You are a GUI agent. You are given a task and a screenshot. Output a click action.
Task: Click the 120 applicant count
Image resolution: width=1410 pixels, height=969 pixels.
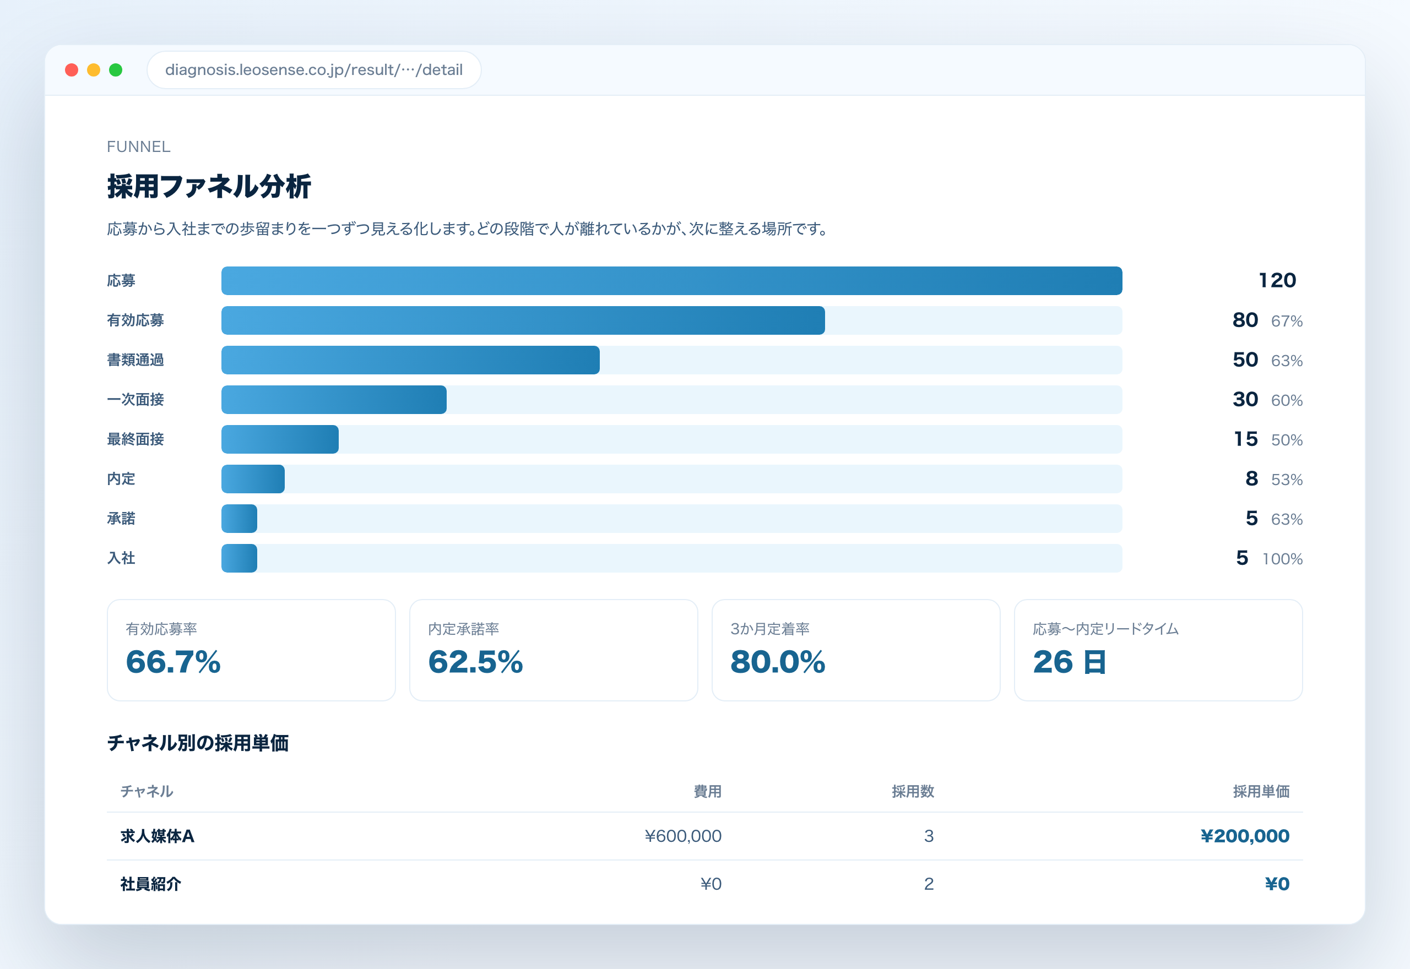tap(1278, 280)
